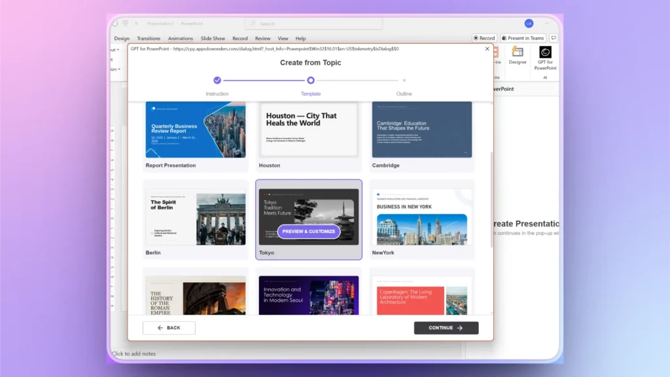Open the Design ribbon tab
Image resolution: width=670 pixels, height=377 pixels.
tap(122, 39)
